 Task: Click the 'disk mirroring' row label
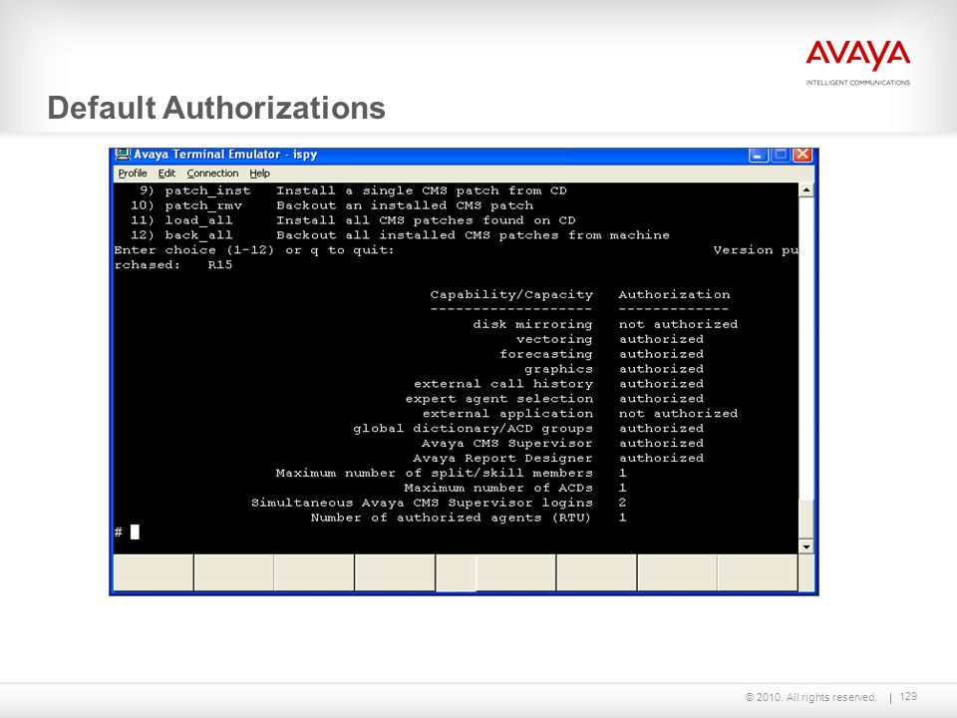tap(532, 324)
